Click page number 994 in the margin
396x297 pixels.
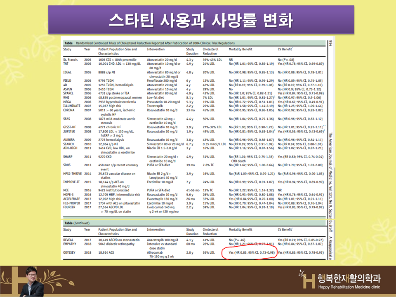click(330, 43)
